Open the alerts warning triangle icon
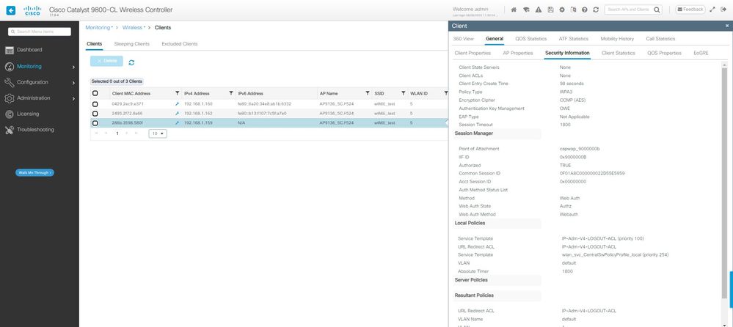 tap(539, 10)
